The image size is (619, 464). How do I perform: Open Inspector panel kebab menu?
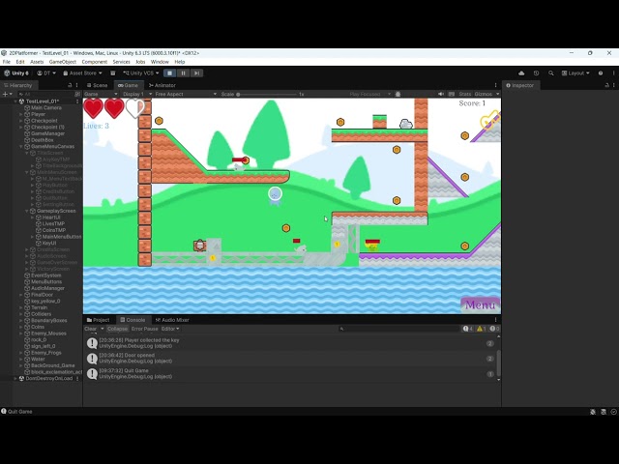[x=614, y=85]
